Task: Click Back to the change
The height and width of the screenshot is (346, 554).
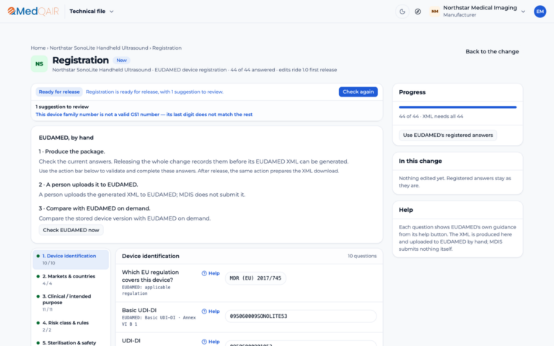Action: 492,52
